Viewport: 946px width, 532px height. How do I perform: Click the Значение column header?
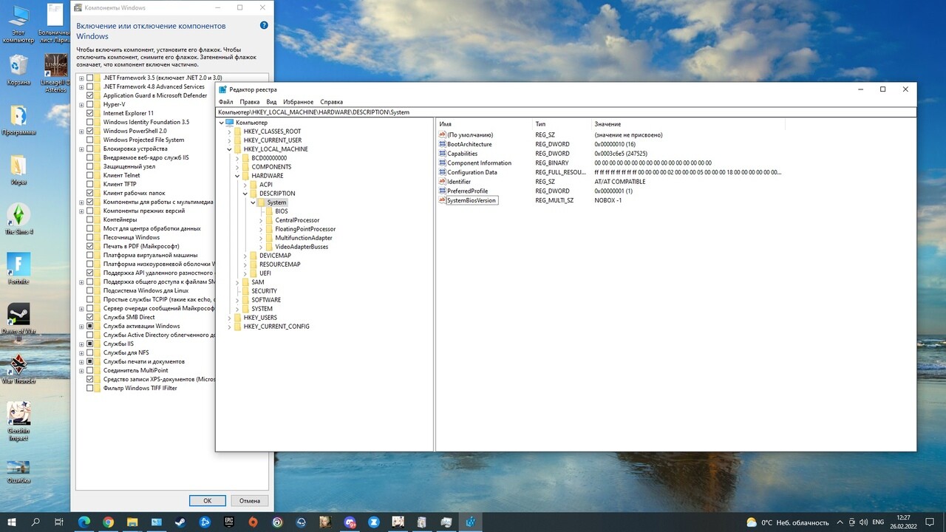point(608,124)
